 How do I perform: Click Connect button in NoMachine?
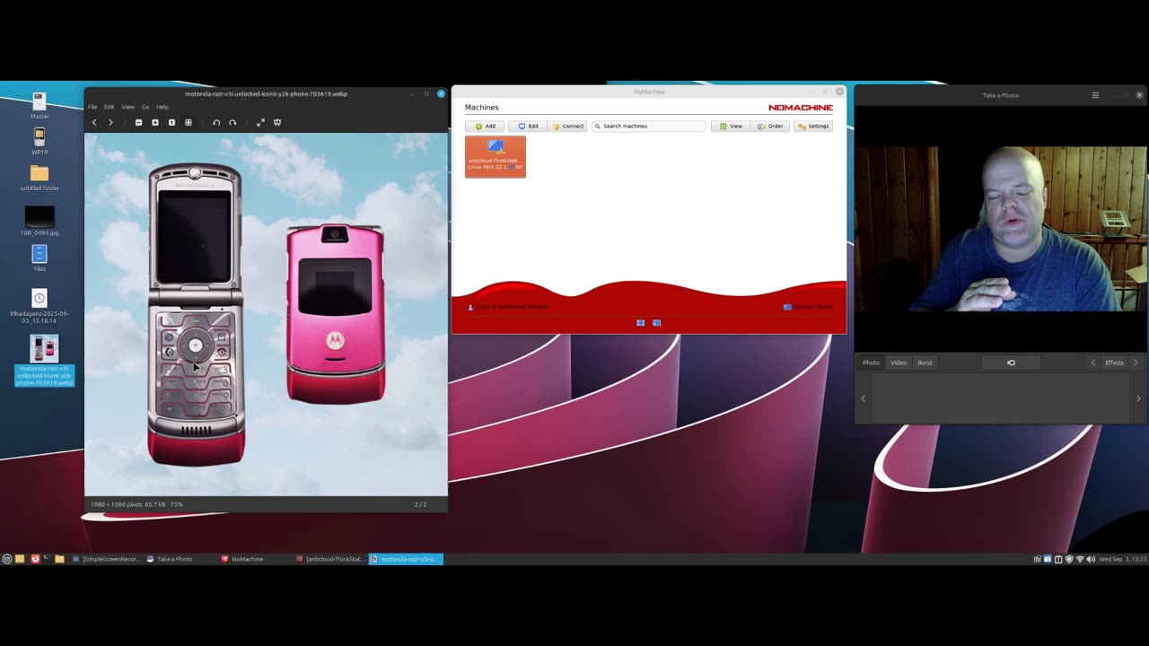pos(567,126)
